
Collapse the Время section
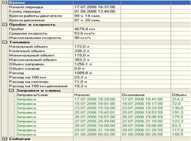point(5,3)
